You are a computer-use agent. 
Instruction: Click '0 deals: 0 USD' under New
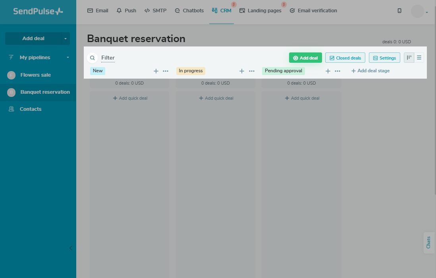(x=129, y=83)
